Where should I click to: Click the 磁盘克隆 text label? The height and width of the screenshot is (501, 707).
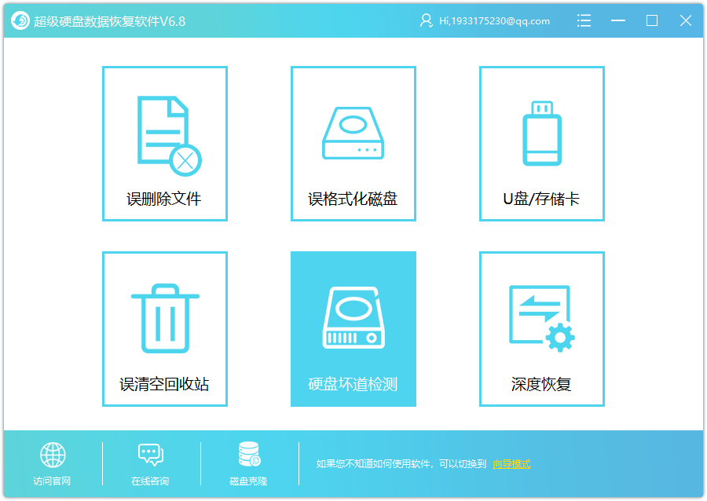click(x=249, y=481)
